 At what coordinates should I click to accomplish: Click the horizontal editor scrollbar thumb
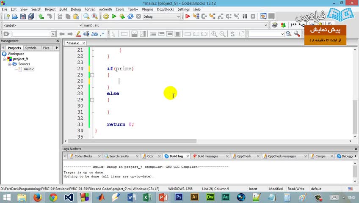tap(132, 141)
